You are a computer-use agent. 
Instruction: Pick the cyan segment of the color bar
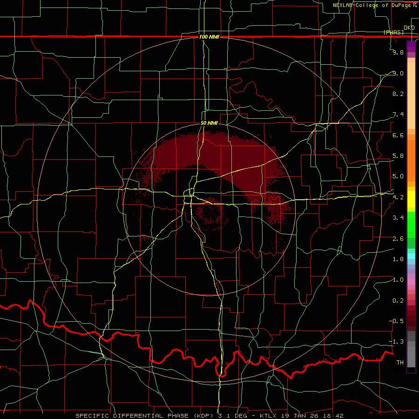click(411, 256)
